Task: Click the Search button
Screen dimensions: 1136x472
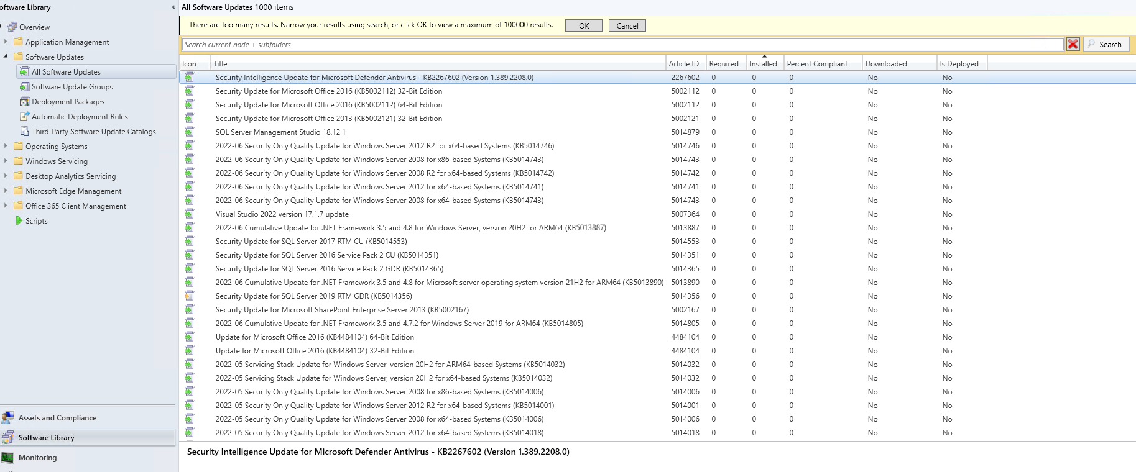Action: pos(1106,44)
